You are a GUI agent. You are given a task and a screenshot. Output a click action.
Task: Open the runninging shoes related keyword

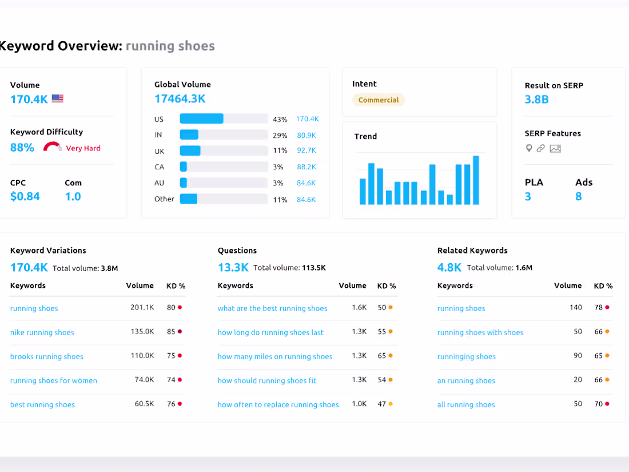pos(466,356)
